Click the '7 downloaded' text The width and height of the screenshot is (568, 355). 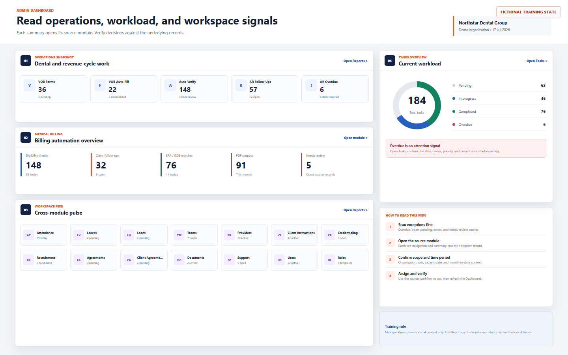point(117,97)
